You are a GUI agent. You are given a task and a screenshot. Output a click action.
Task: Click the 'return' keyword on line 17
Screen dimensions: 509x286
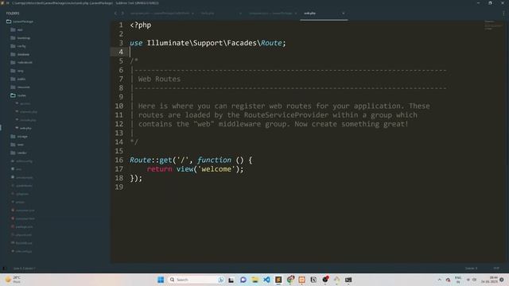pos(159,169)
